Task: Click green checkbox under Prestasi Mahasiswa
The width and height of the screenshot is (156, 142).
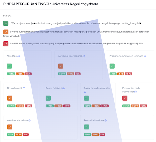Action: click(x=86, y=127)
